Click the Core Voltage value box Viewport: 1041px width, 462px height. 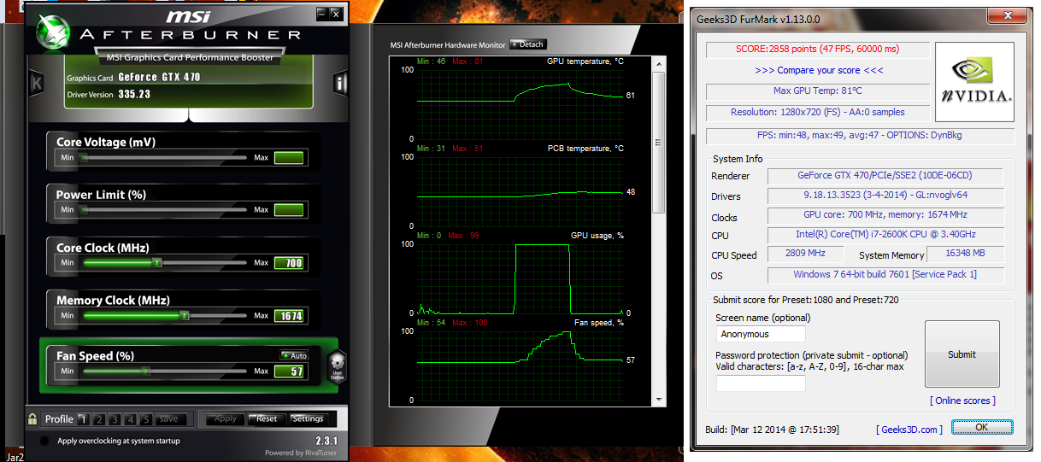[289, 158]
